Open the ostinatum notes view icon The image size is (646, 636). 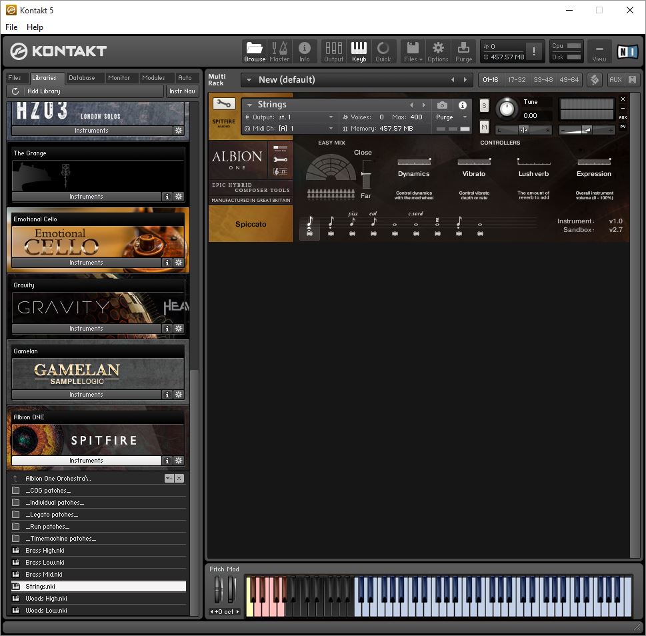point(280,171)
